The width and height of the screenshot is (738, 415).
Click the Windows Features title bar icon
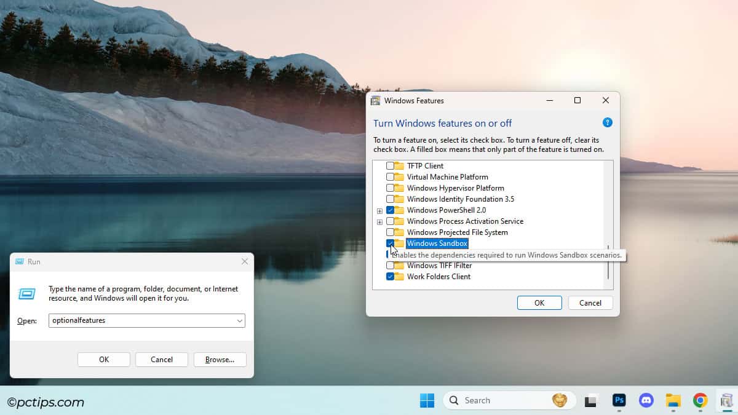click(375, 101)
